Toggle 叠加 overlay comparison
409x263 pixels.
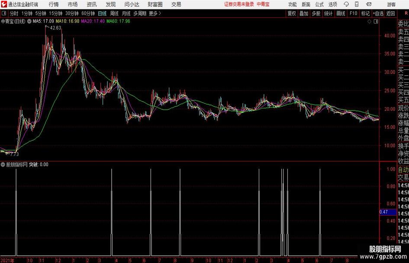(304, 13)
